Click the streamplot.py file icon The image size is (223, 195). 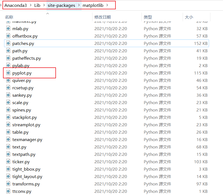8,124
